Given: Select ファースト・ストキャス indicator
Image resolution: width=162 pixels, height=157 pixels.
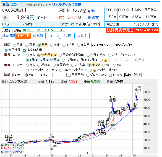Looking at the screenshot, I should (x=27, y=70).
